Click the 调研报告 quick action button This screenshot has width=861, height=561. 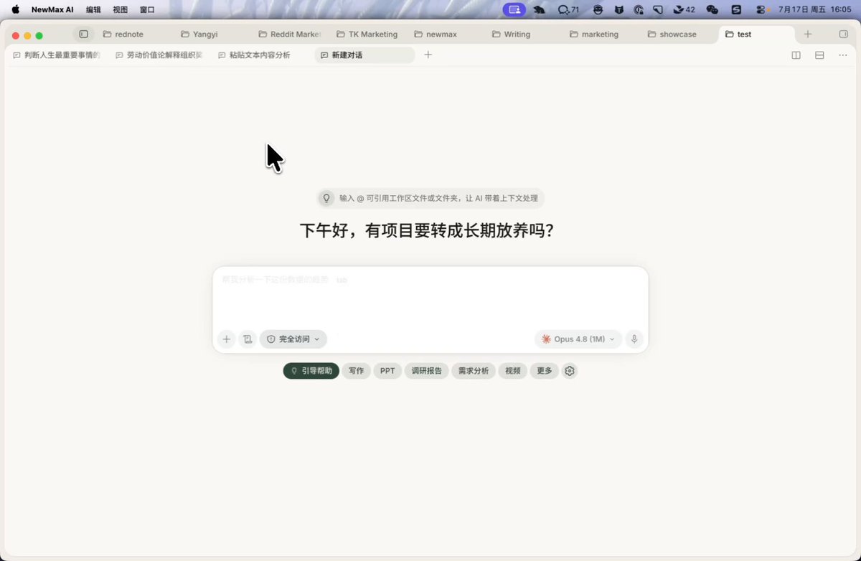pyautogui.click(x=427, y=371)
